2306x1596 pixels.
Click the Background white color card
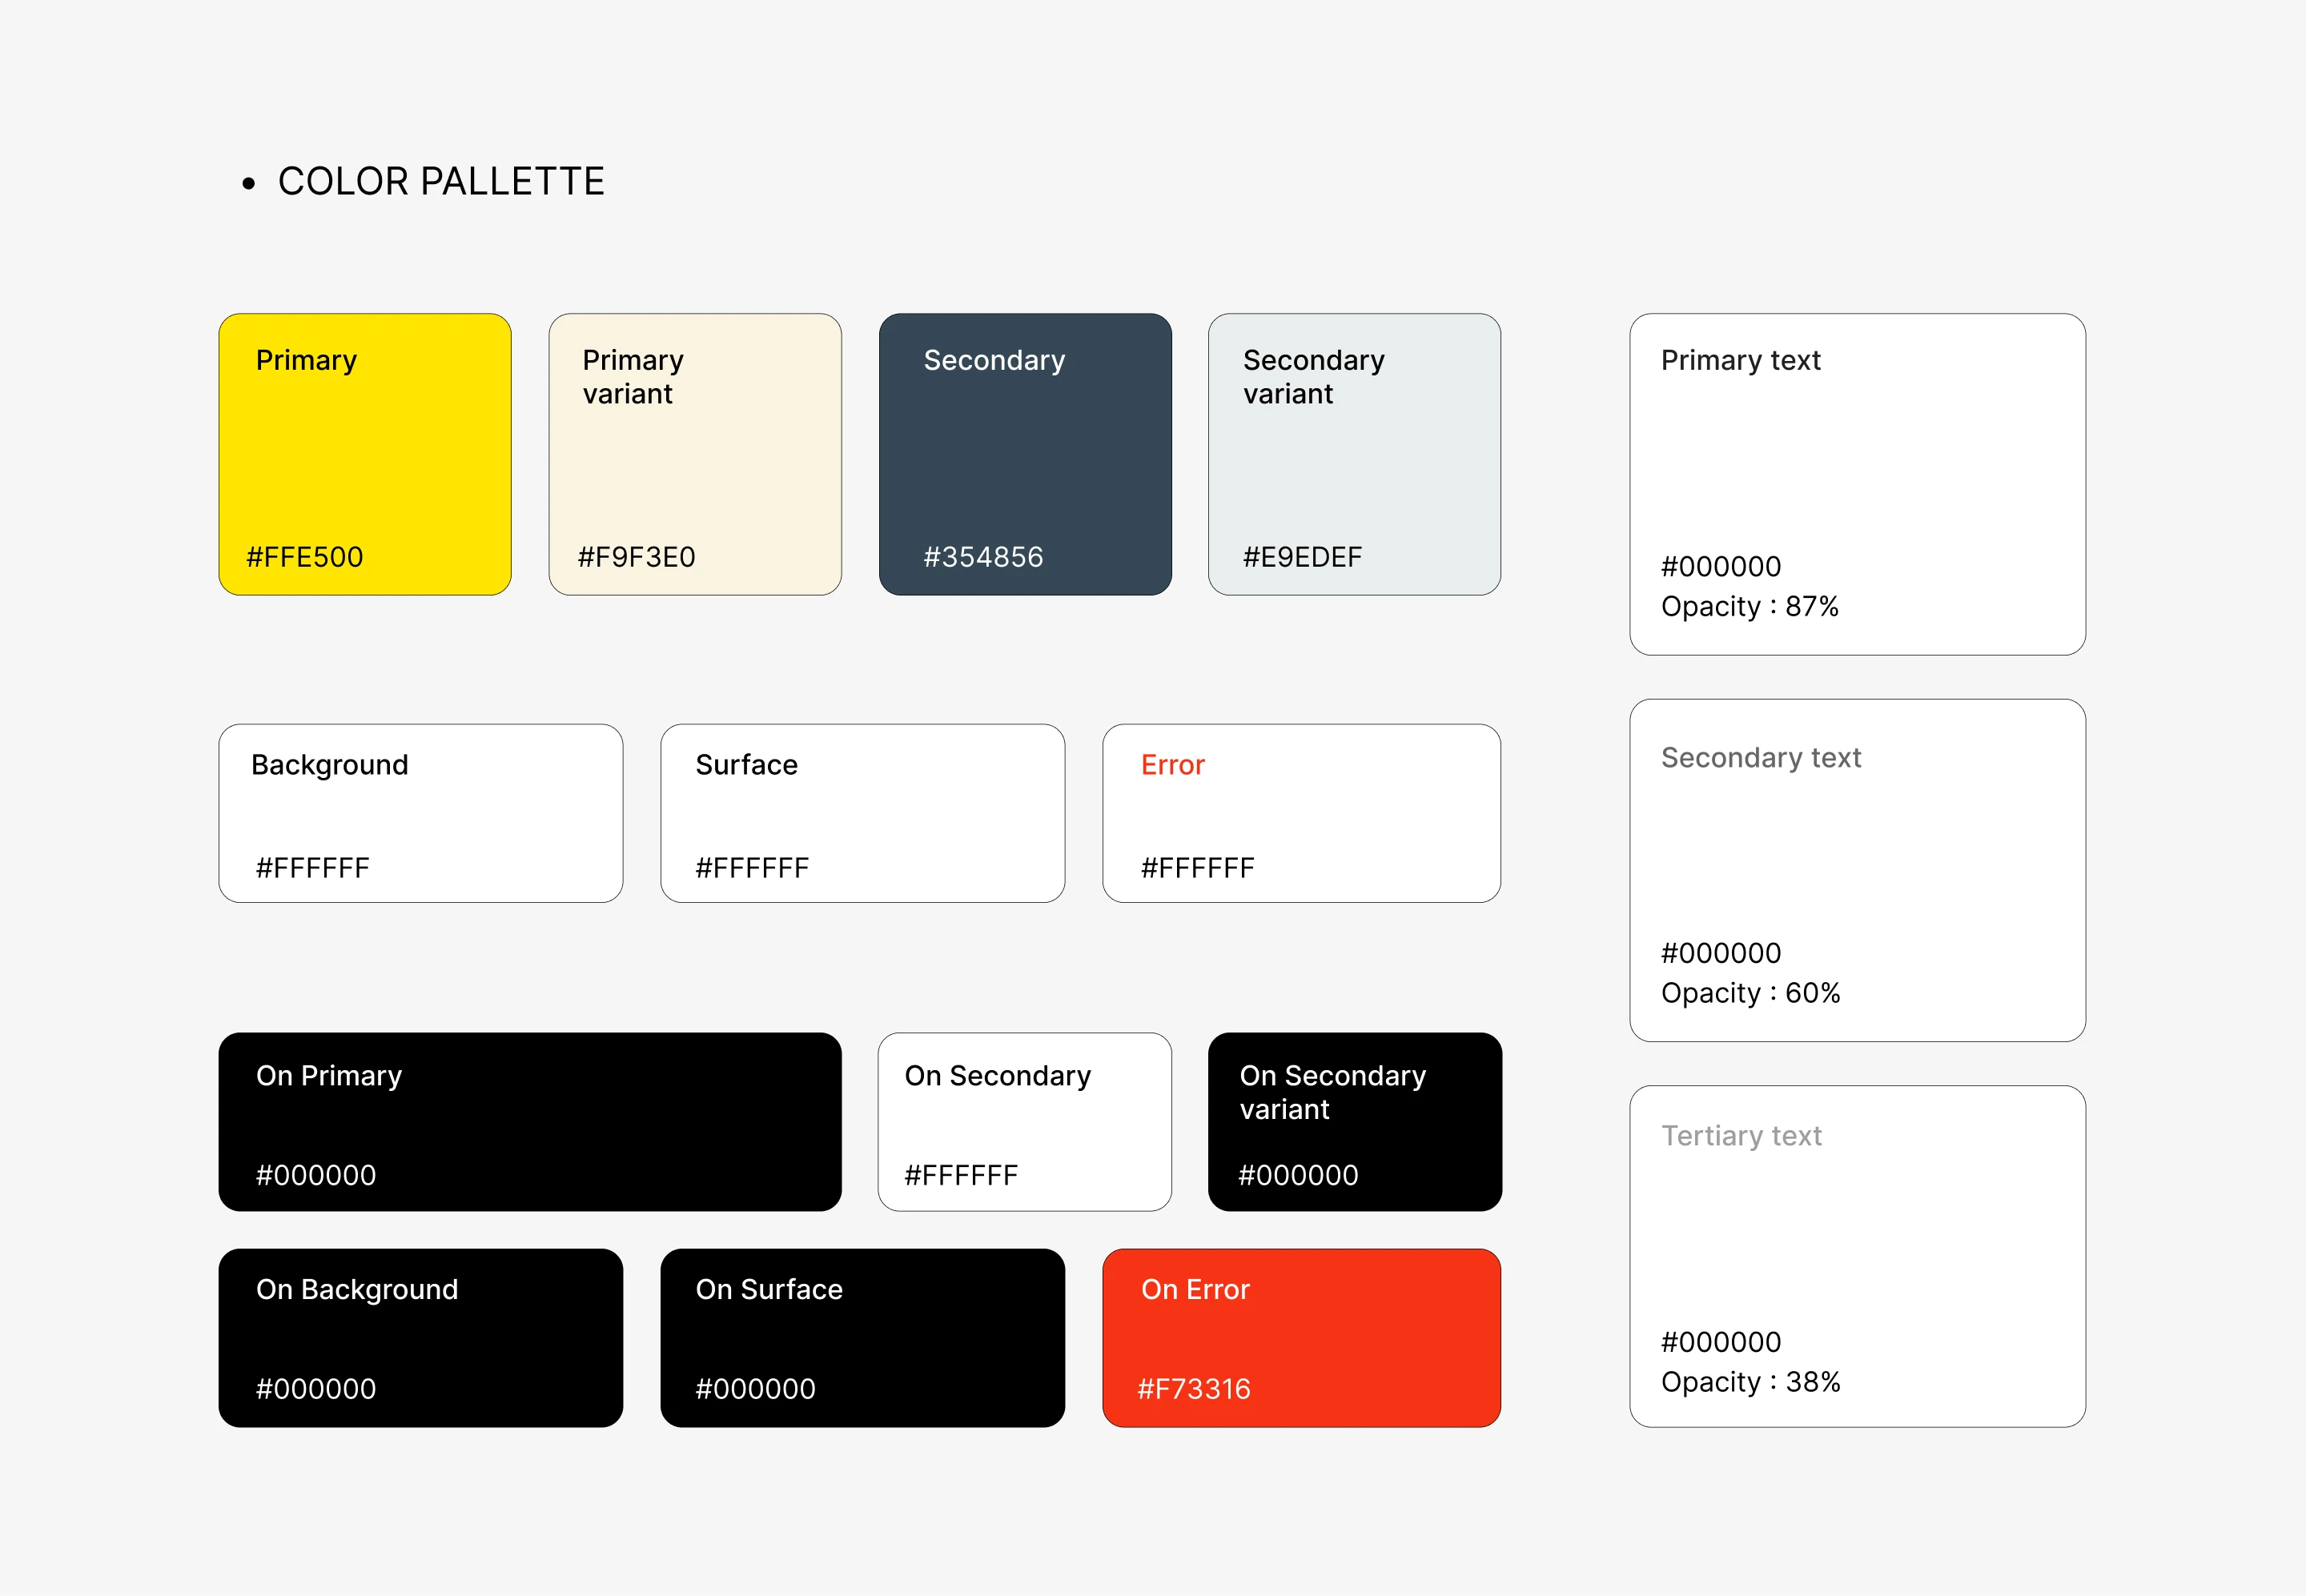(420, 813)
